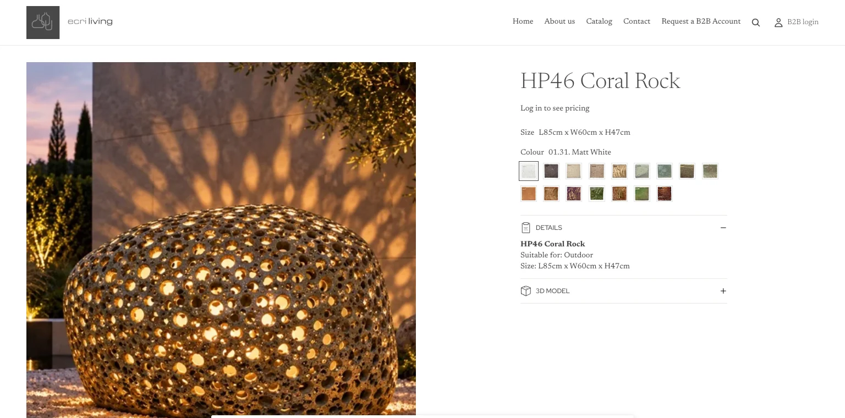Navigate to the Contact page
Image resolution: width=845 pixels, height=418 pixels.
tap(637, 21)
